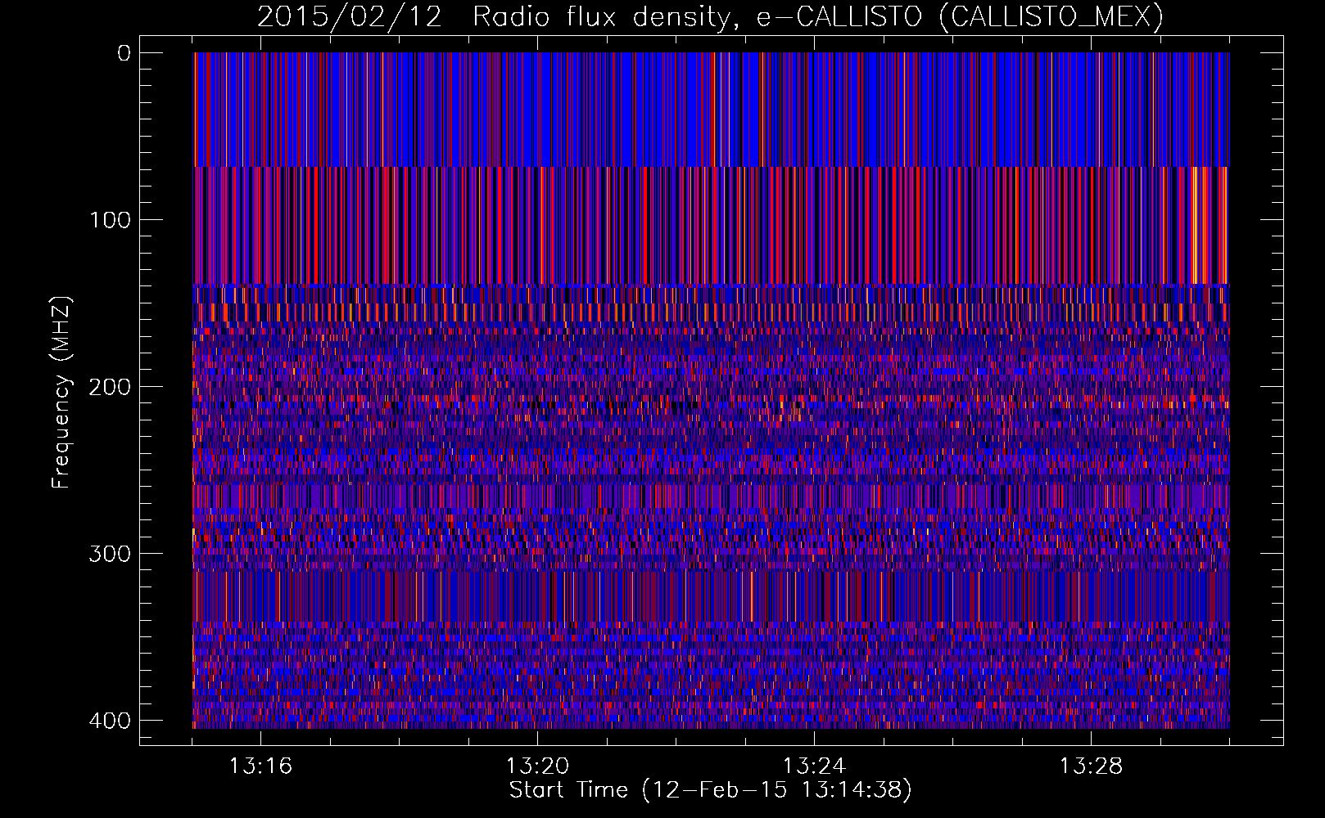Click the Frequency (MHZ) axis label
The height and width of the screenshot is (818, 1325).
pyautogui.click(x=61, y=393)
